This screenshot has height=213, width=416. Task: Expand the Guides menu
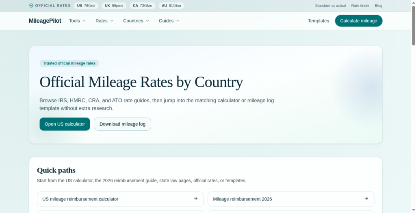169,21
